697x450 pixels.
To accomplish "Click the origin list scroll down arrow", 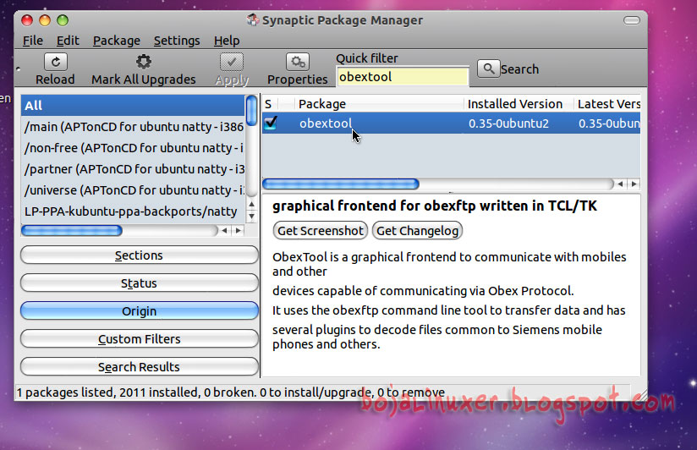I will point(251,217).
